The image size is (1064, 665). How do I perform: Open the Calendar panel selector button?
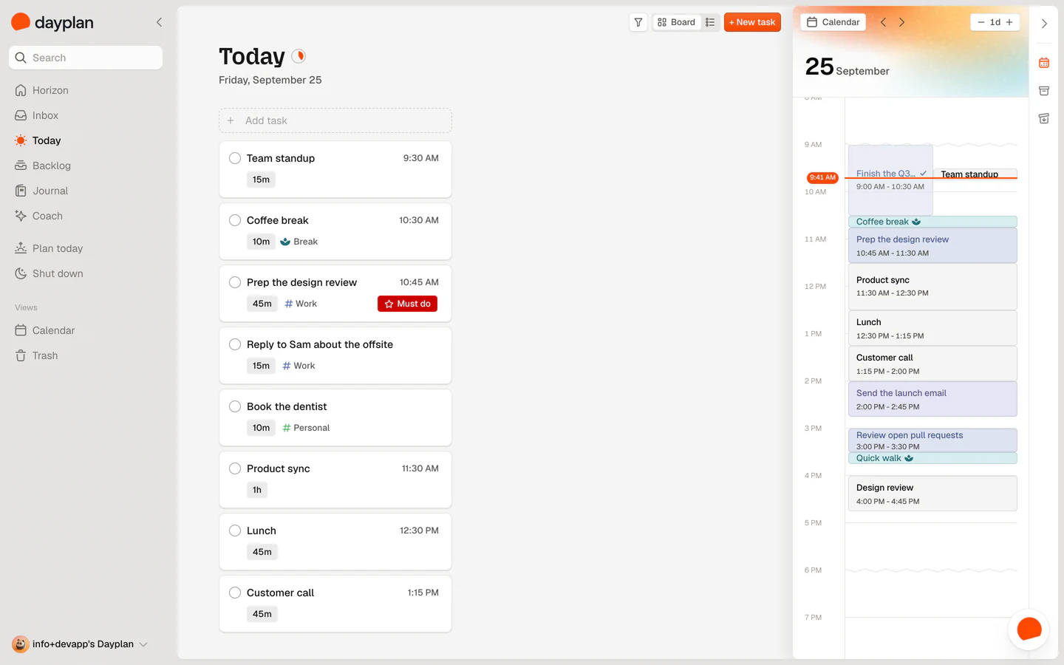833,22
